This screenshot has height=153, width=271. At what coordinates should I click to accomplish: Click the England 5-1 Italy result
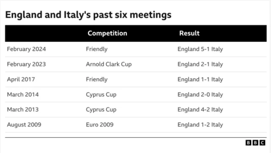click(x=200, y=49)
